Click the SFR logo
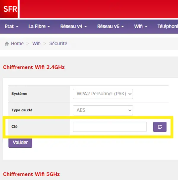This screenshot has width=178, height=180. (x=9, y=9)
